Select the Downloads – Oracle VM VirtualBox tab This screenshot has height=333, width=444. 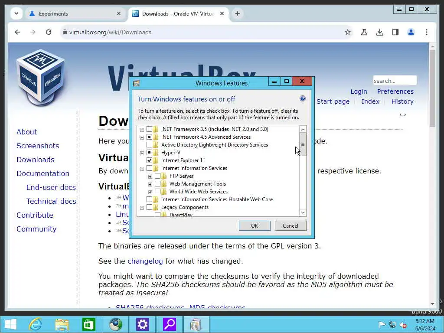tap(178, 13)
